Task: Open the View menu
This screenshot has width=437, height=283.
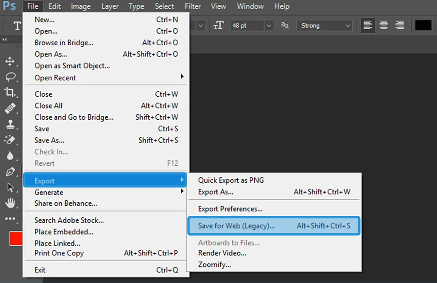Action: [x=218, y=6]
